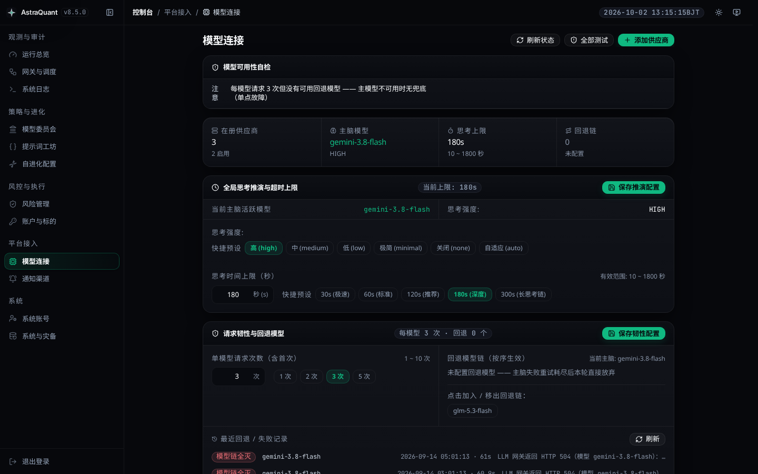Screen dimensions: 758x474
Task: Set request count to 5 次
Action: [x=364, y=377]
